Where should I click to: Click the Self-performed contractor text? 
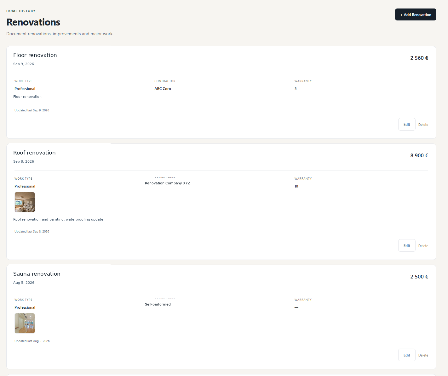158,304
